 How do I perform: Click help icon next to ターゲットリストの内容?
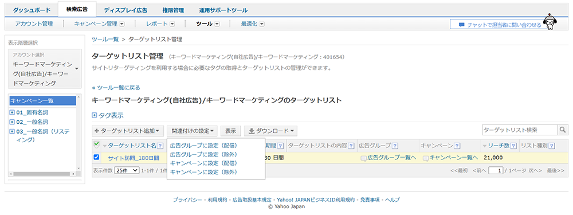coord(351,146)
